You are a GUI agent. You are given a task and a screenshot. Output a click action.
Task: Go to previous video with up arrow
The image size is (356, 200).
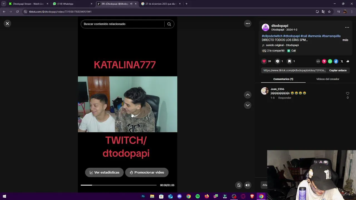click(248, 95)
